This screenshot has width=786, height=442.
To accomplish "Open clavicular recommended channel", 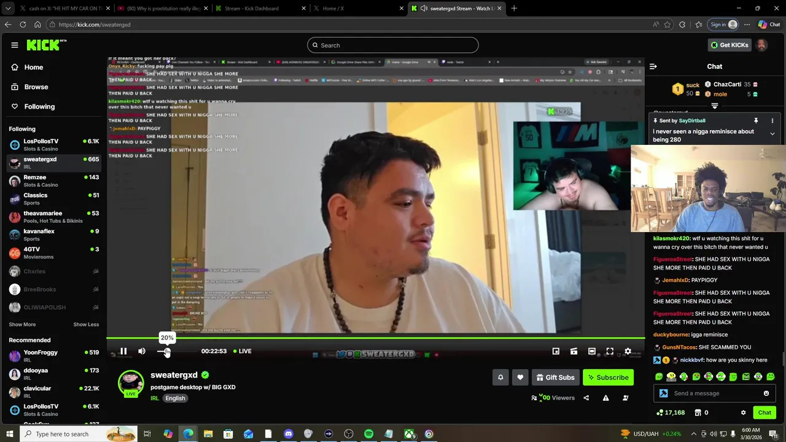I will click(x=54, y=392).
